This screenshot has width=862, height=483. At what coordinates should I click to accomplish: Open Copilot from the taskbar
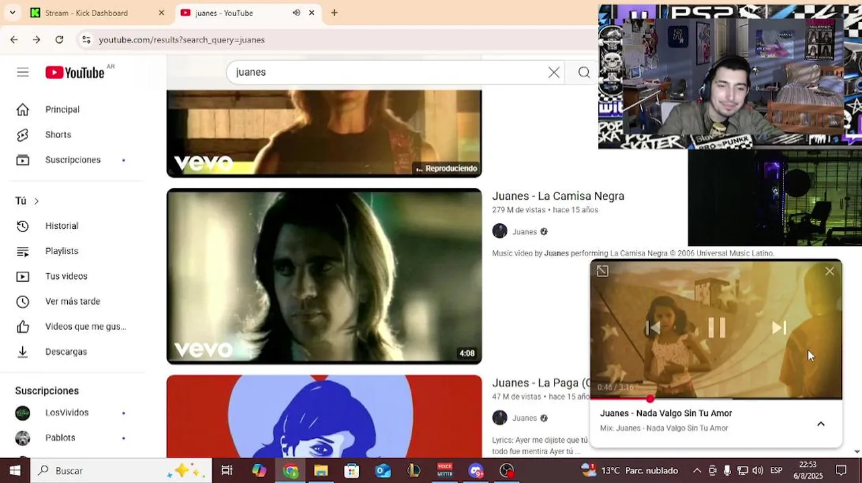(259, 470)
